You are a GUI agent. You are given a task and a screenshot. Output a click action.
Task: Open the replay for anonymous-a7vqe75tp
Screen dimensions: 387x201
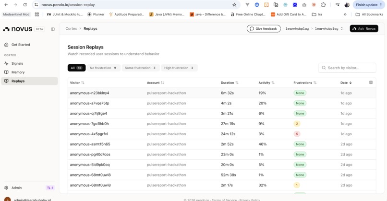pyautogui.click(x=222, y=103)
